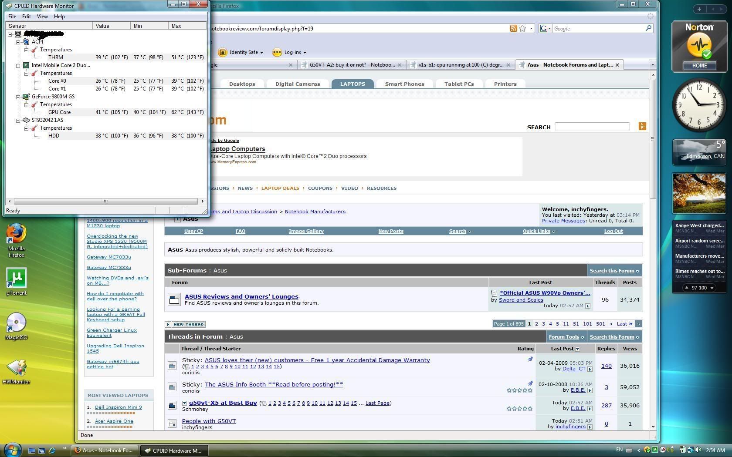The image size is (732, 457).
Task: Click the New Thread button
Action: [x=185, y=324]
